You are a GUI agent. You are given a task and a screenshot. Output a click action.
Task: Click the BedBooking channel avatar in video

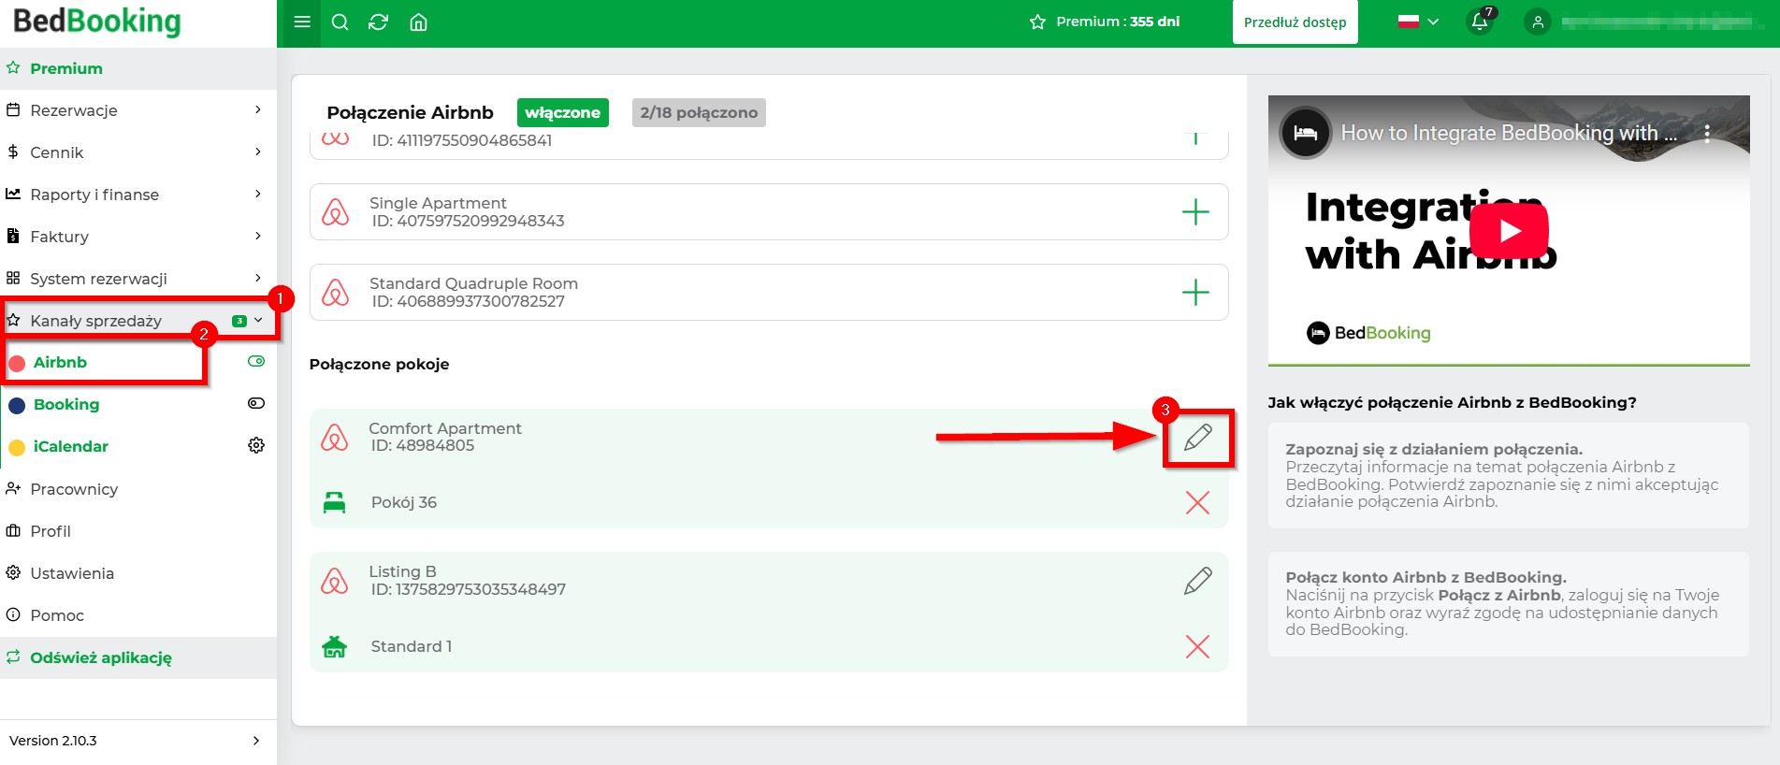tap(1306, 134)
